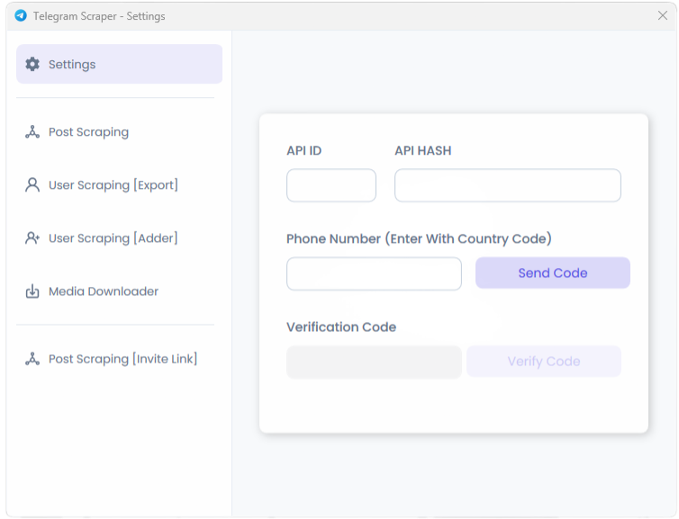Click the Telegram logo in title bar
This screenshot has width=679, height=519.
tap(21, 16)
